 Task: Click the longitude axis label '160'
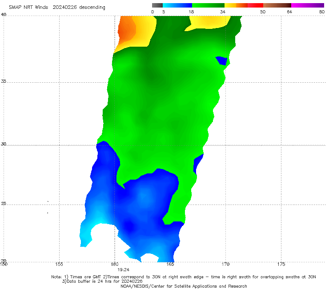(x=115, y=264)
